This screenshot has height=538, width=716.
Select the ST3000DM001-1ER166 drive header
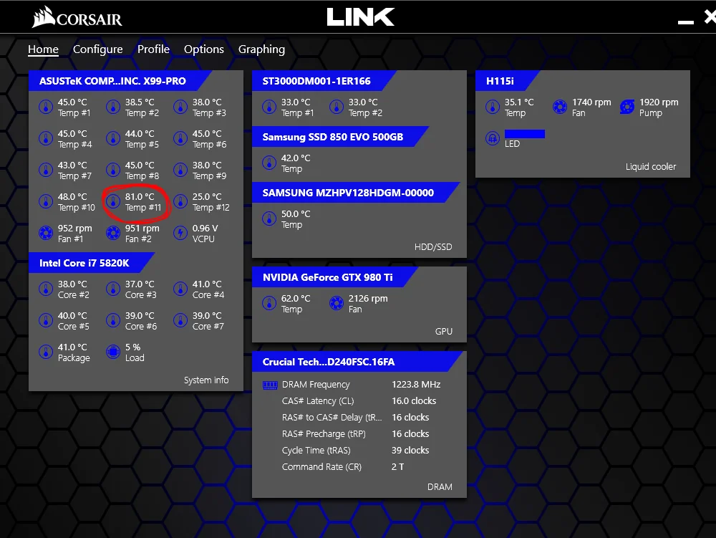324,81
